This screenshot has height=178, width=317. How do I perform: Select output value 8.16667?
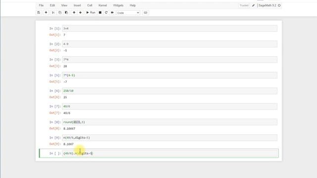(69, 129)
